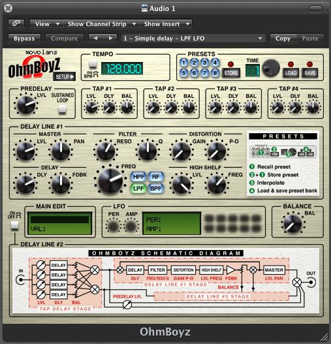Click the Copy button
Screen dimensions: 331x344
283,39
